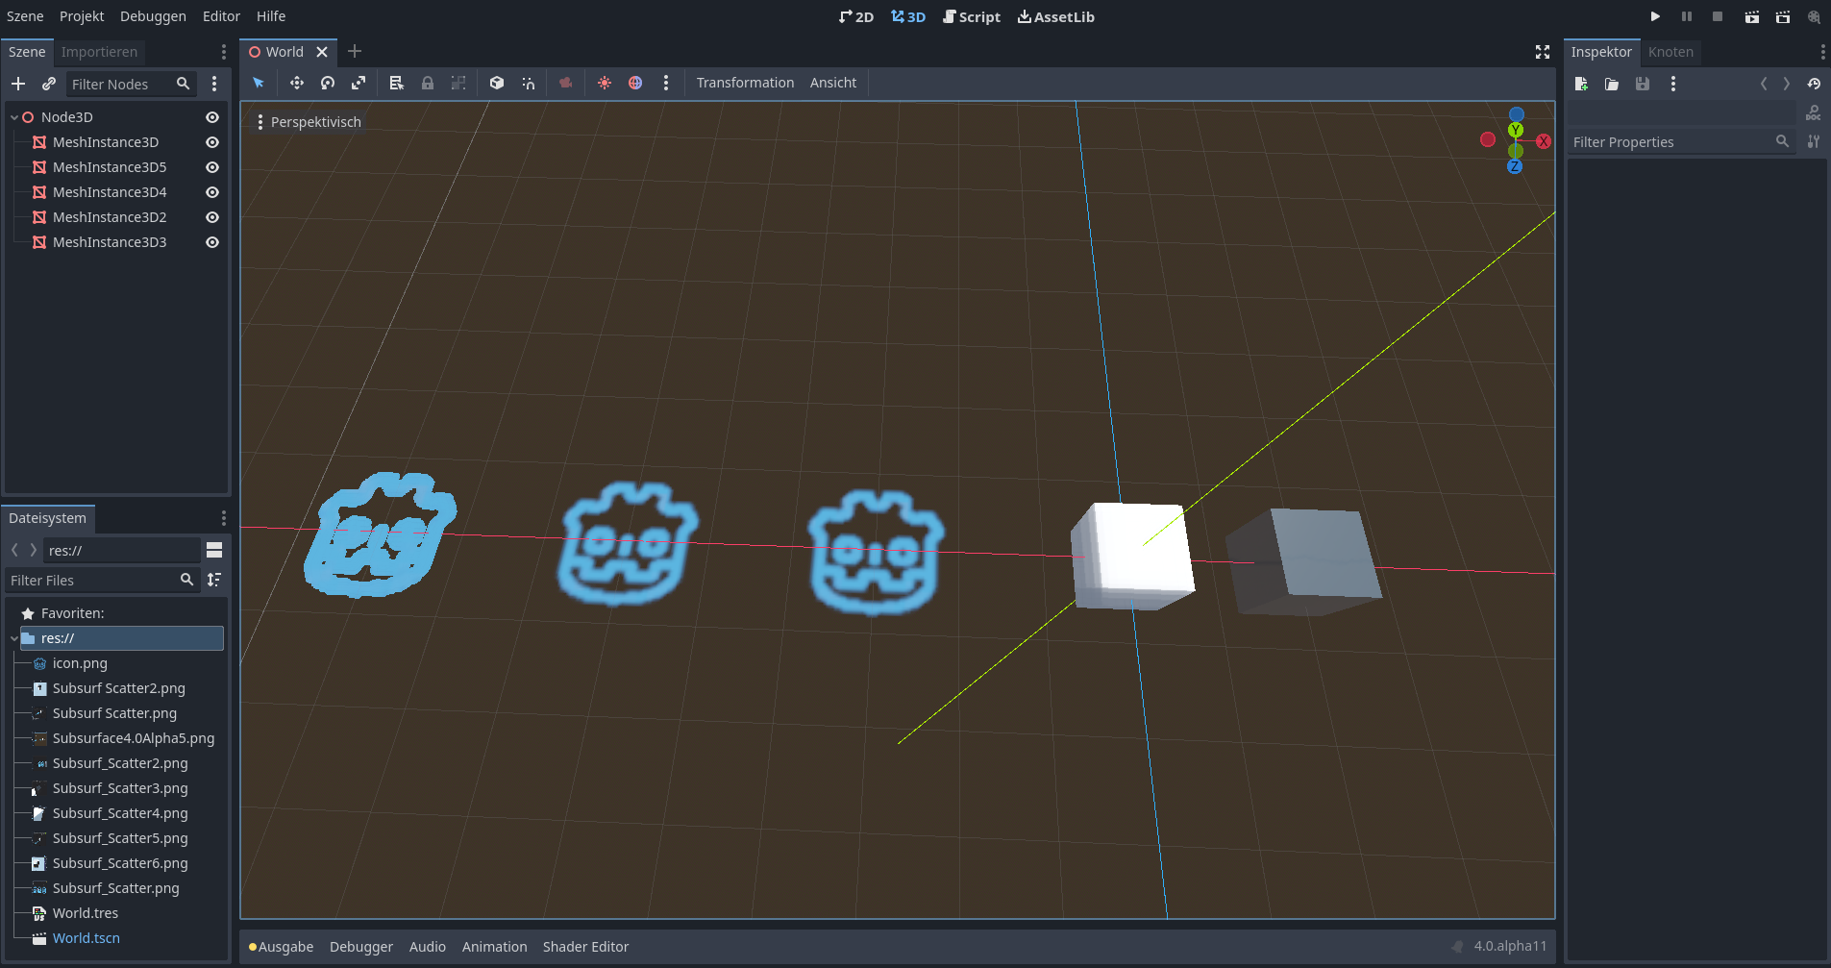Activate the Scale tool
Screen dimensions: 1831x968
coord(358,83)
